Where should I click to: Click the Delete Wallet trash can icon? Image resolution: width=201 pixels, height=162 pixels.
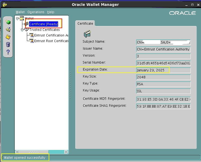point(8,45)
